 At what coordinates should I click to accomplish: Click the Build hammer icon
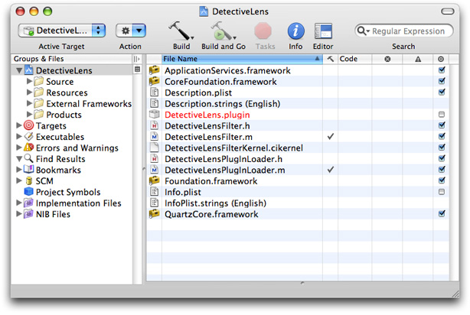(x=179, y=31)
